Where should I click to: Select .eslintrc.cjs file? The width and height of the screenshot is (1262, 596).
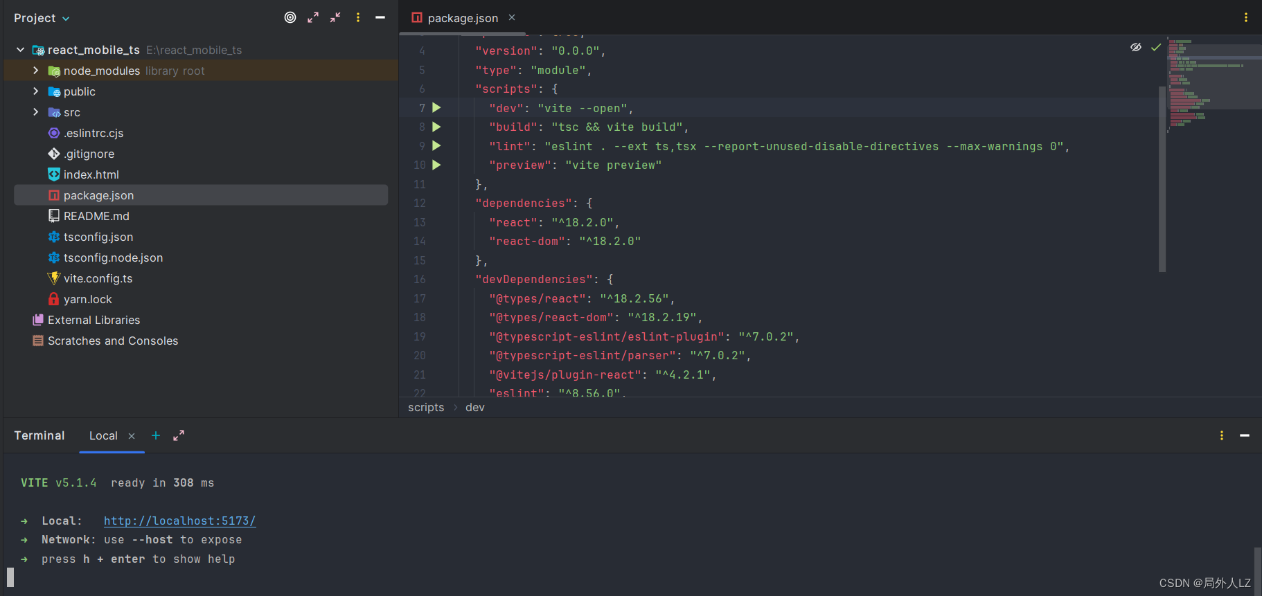tap(93, 133)
